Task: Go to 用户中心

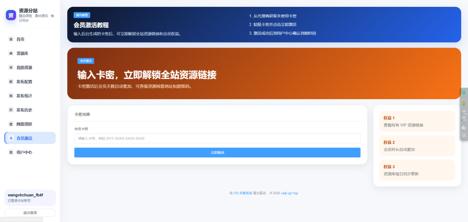Action: point(30,152)
